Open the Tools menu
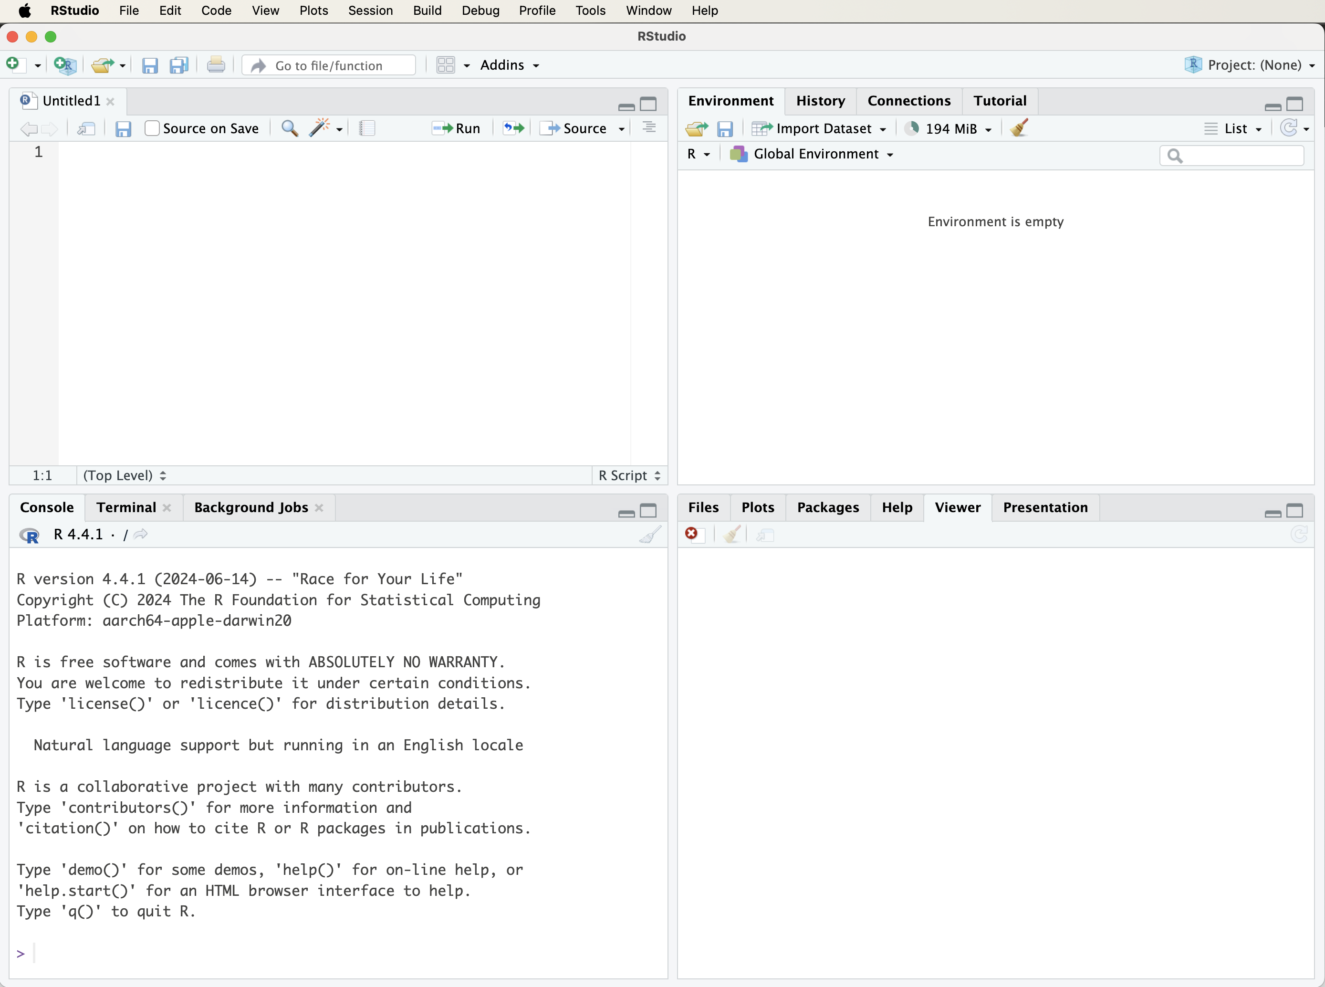This screenshot has height=987, width=1325. coord(590,11)
